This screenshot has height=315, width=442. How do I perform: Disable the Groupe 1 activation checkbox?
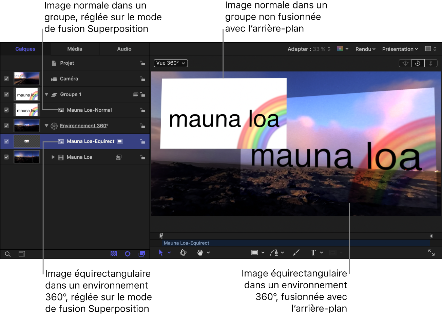click(x=6, y=94)
